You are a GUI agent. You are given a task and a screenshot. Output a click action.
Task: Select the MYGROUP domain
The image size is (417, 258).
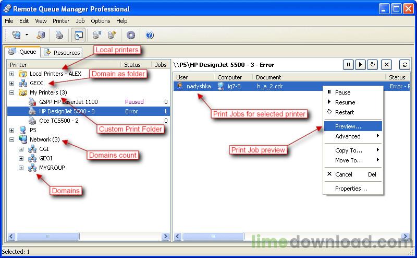coord(52,168)
